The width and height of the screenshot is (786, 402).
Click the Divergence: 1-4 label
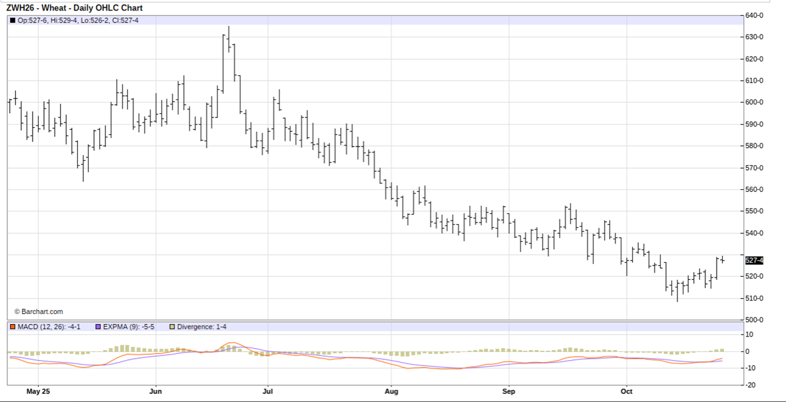(202, 327)
